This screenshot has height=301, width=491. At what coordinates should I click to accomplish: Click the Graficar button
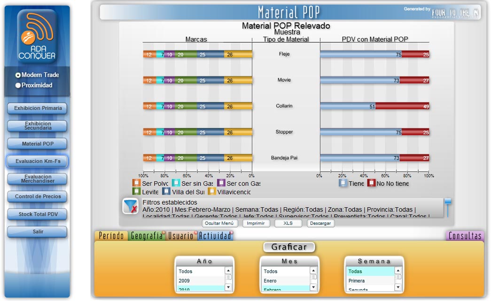click(x=289, y=247)
